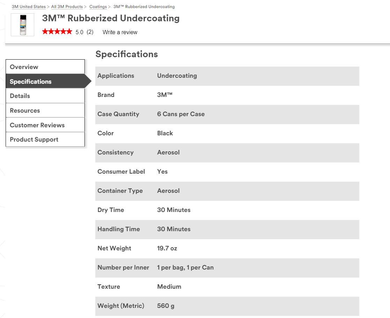Navigate to Coatings breadcrumb
This screenshot has width=390, height=318.
coord(98,7)
